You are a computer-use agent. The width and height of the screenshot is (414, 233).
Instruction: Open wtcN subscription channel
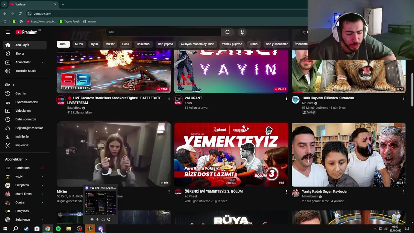click(x=25, y=176)
